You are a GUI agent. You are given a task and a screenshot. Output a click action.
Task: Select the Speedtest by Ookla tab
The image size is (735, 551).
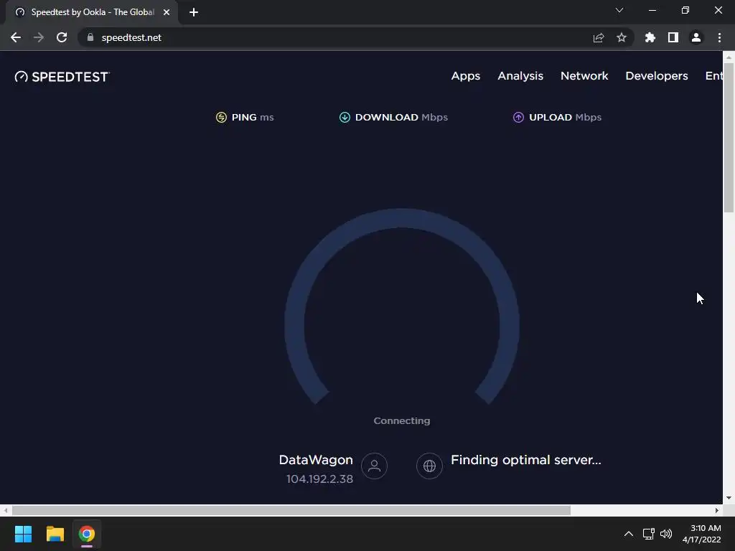pyautogui.click(x=91, y=12)
